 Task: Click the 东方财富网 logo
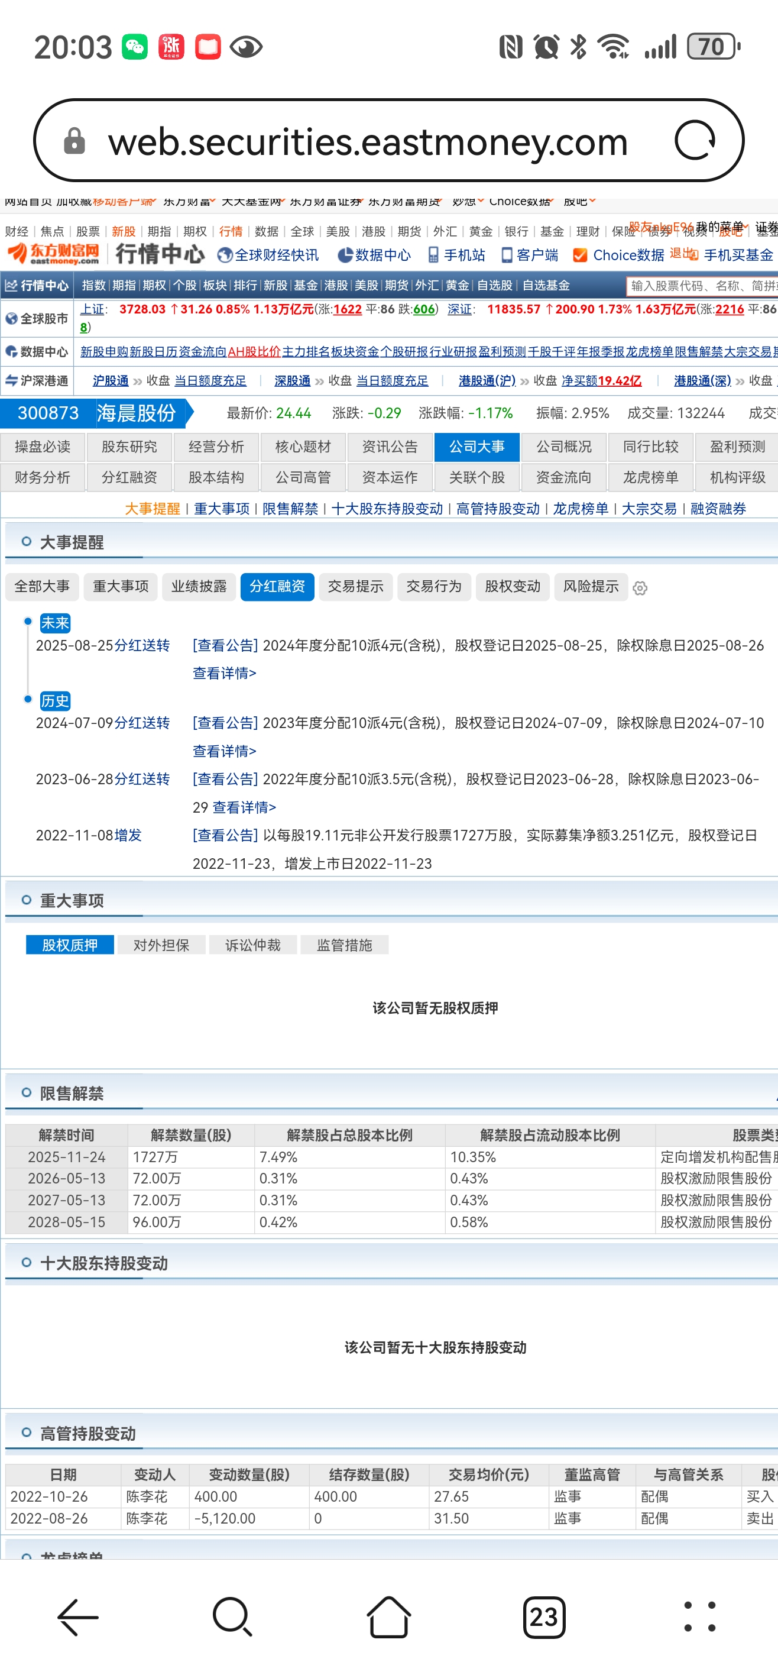pos(53,254)
